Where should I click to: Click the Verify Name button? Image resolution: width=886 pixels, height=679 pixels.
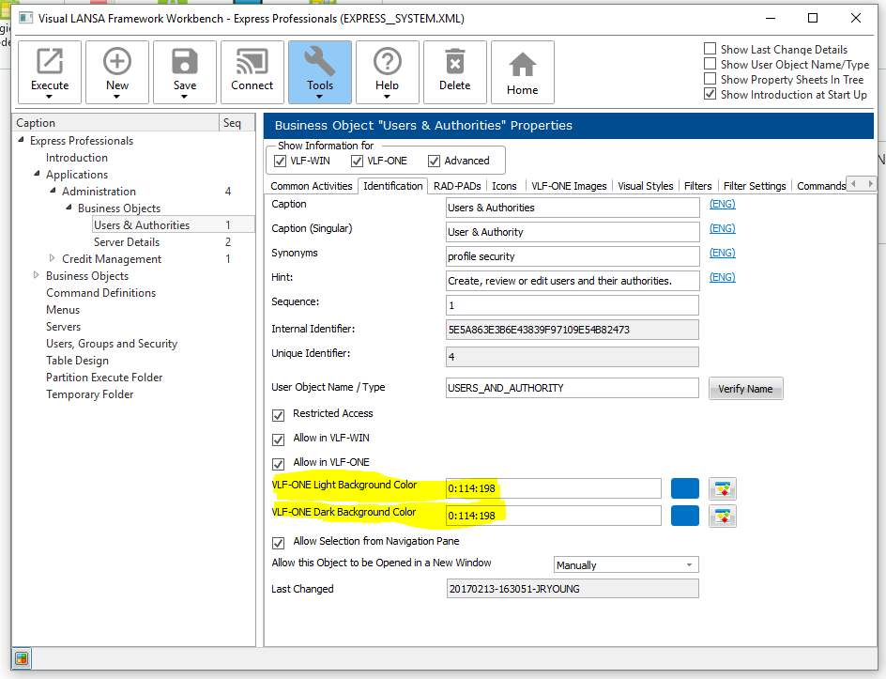coord(745,389)
